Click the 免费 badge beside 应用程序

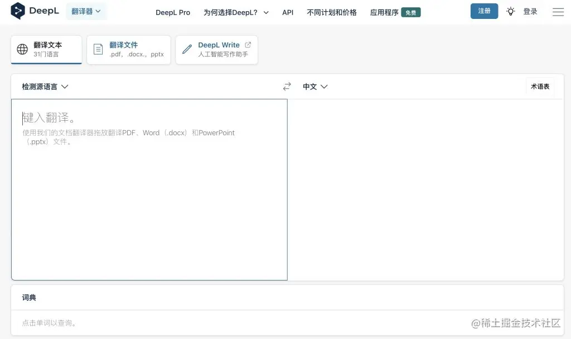tap(411, 13)
